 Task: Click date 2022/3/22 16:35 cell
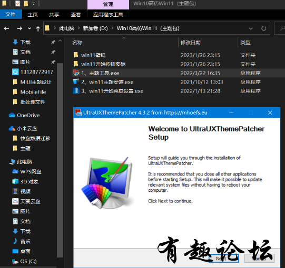point(200,73)
